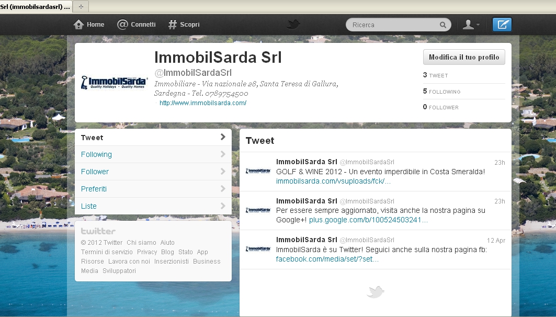Click in the Ricerca search field
Image resolution: width=556 pixels, height=317 pixels.
392,25
